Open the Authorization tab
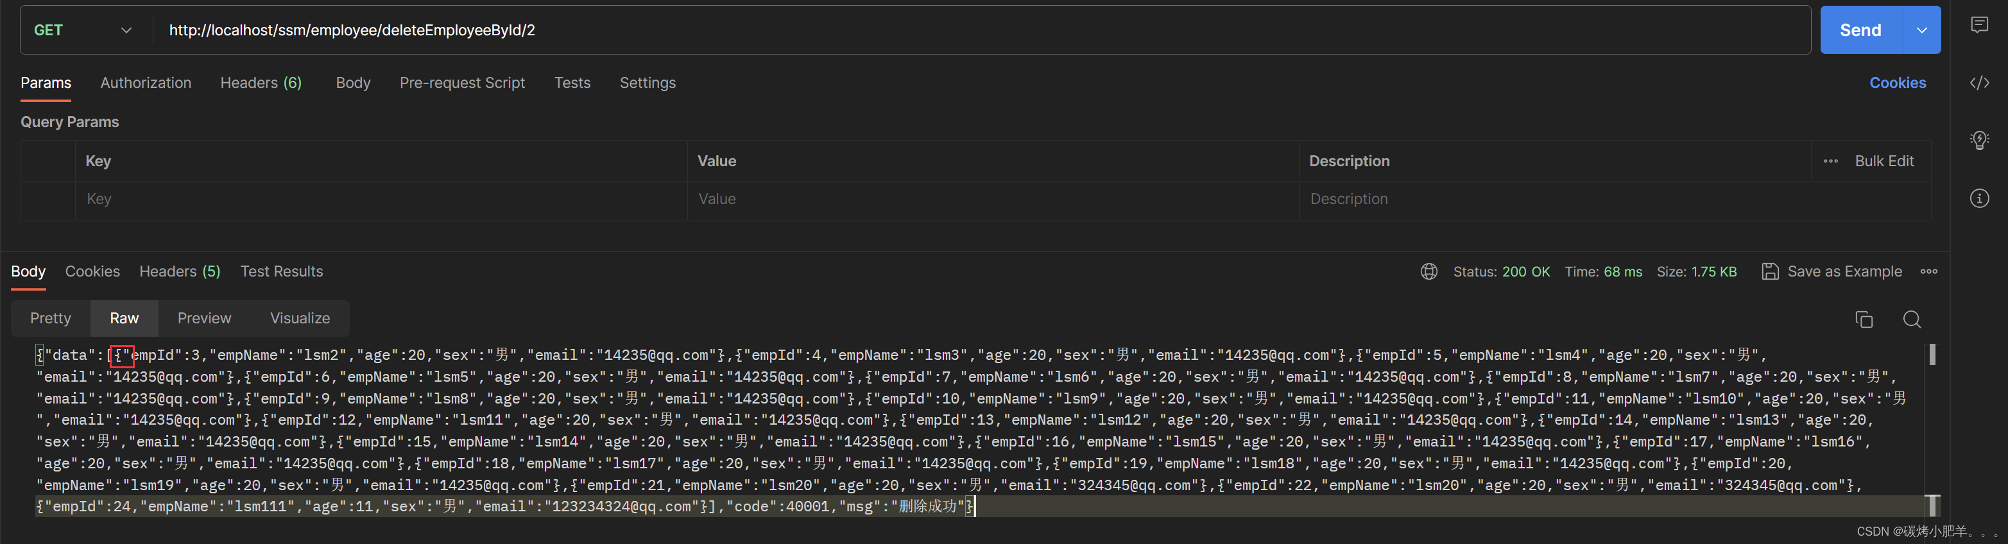Viewport: 2008px width, 544px height. [146, 83]
